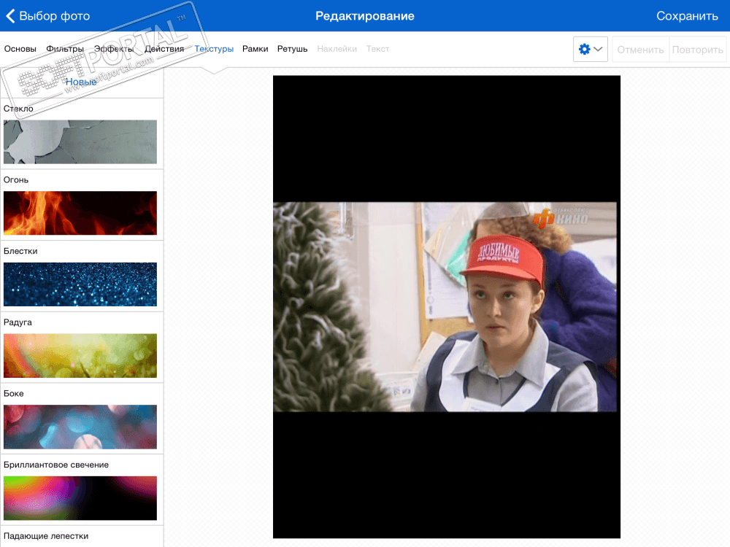Open the Рамки tab

pyautogui.click(x=255, y=49)
